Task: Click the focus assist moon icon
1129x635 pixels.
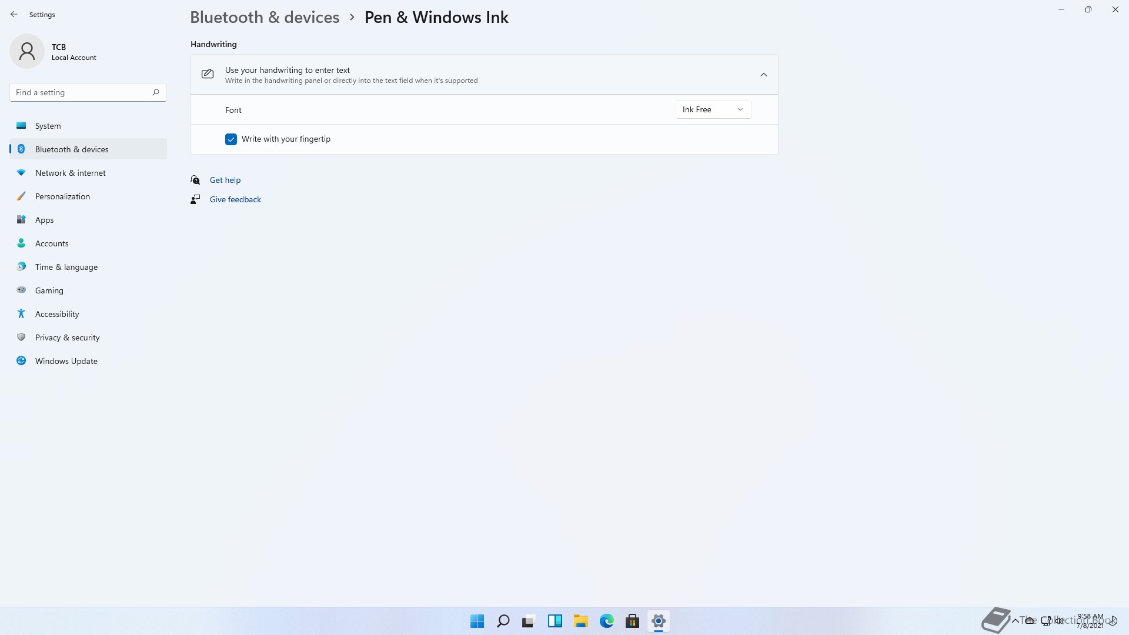Action: tap(1113, 621)
